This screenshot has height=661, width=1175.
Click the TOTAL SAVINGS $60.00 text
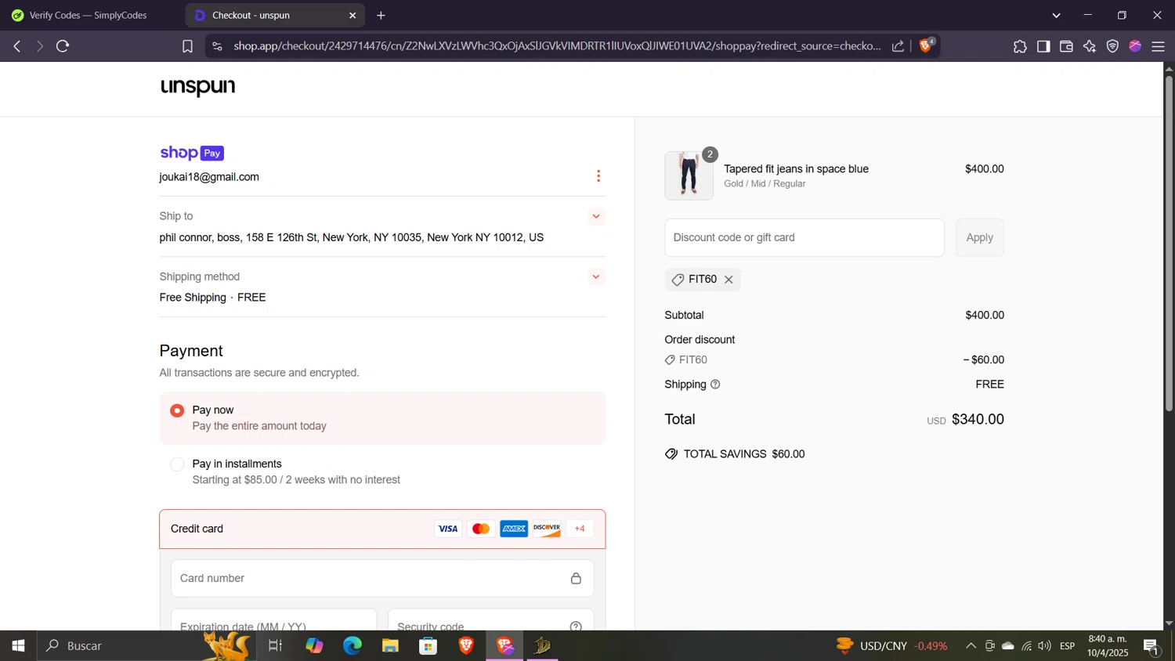click(x=744, y=454)
